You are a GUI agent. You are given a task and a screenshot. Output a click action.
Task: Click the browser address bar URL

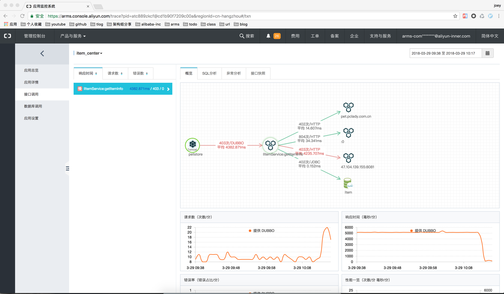click(149, 16)
